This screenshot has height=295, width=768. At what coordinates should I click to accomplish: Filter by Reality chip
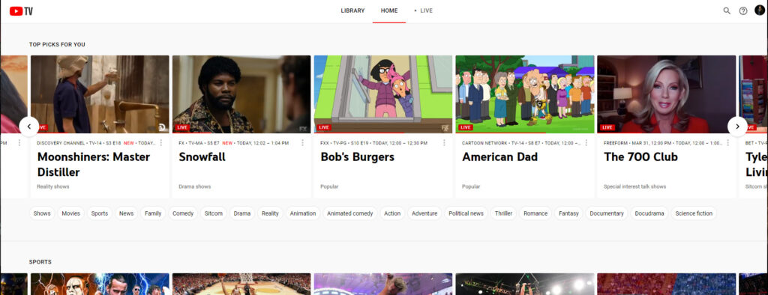point(270,213)
